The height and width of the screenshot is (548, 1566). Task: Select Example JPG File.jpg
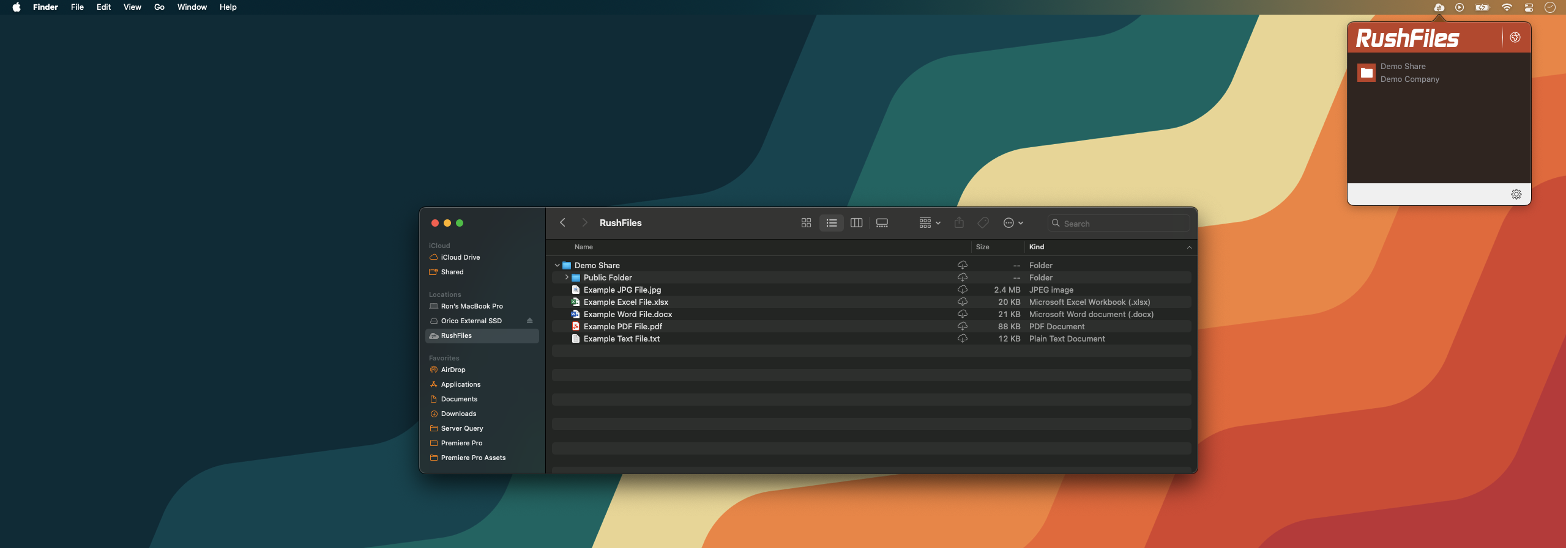tap(871, 290)
